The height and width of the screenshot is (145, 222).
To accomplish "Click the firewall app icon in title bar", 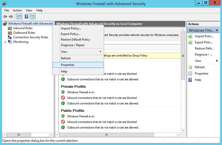I will (x=4, y=4).
